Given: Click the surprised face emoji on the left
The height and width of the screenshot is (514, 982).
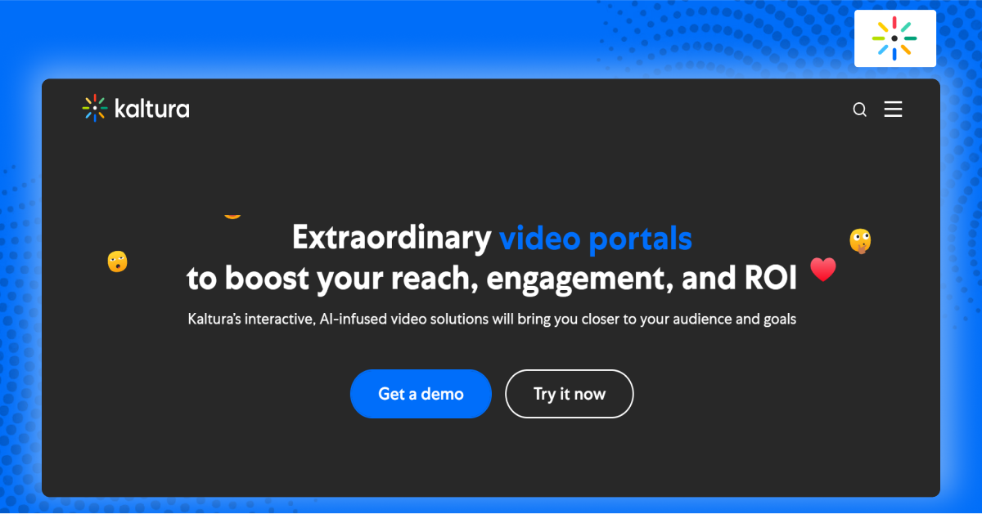Looking at the screenshot, I should click(117, 261).
